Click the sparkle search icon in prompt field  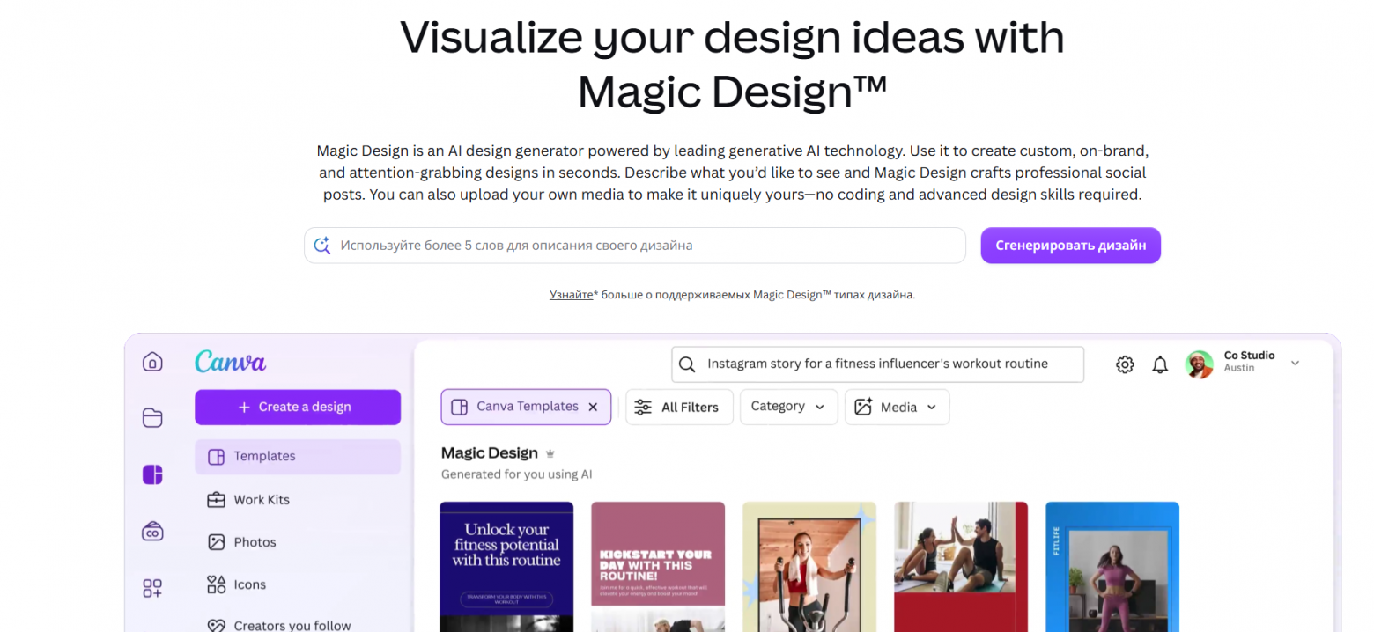(x=321, y=246)
